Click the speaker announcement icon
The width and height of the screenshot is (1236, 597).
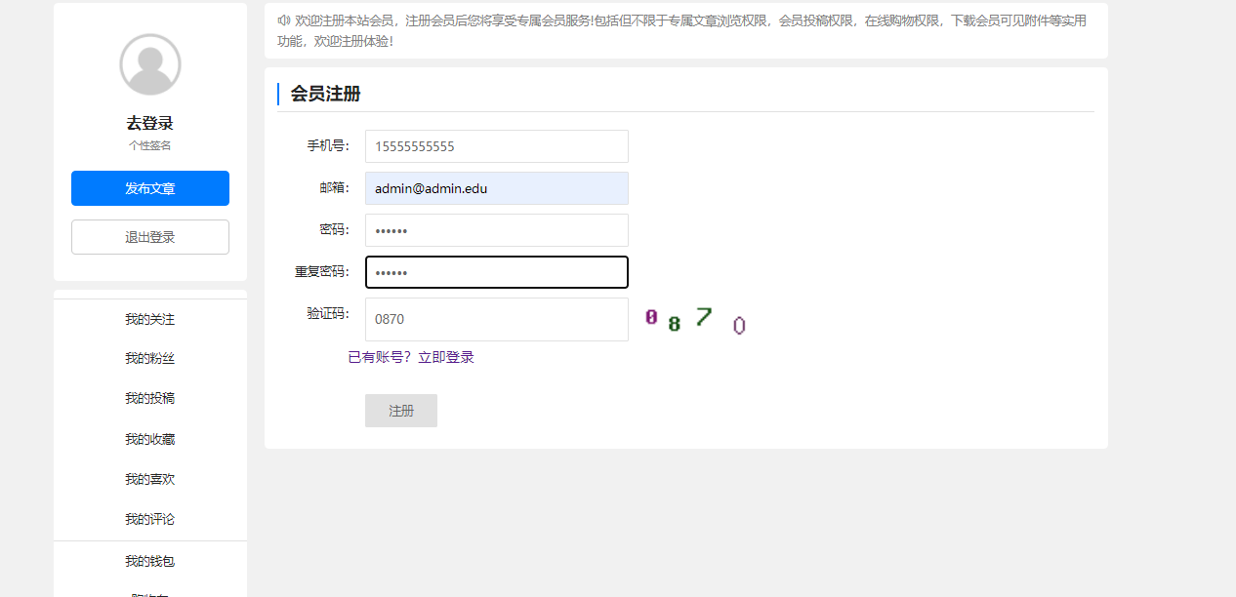pos(283,20)
